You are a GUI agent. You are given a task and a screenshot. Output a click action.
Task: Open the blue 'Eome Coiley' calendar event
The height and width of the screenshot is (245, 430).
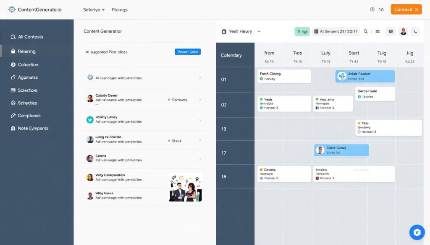(x=341, y=150)
